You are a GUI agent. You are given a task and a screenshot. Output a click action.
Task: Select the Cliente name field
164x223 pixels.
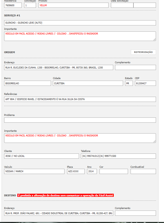tap(41, 156)
